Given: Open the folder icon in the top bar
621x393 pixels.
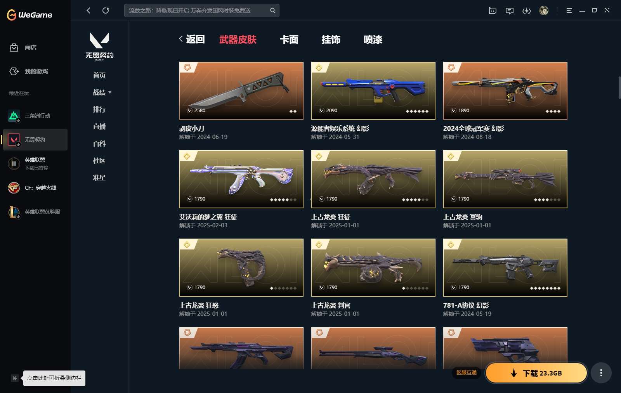Looking at the screenshot, I should tap(493, 10).
